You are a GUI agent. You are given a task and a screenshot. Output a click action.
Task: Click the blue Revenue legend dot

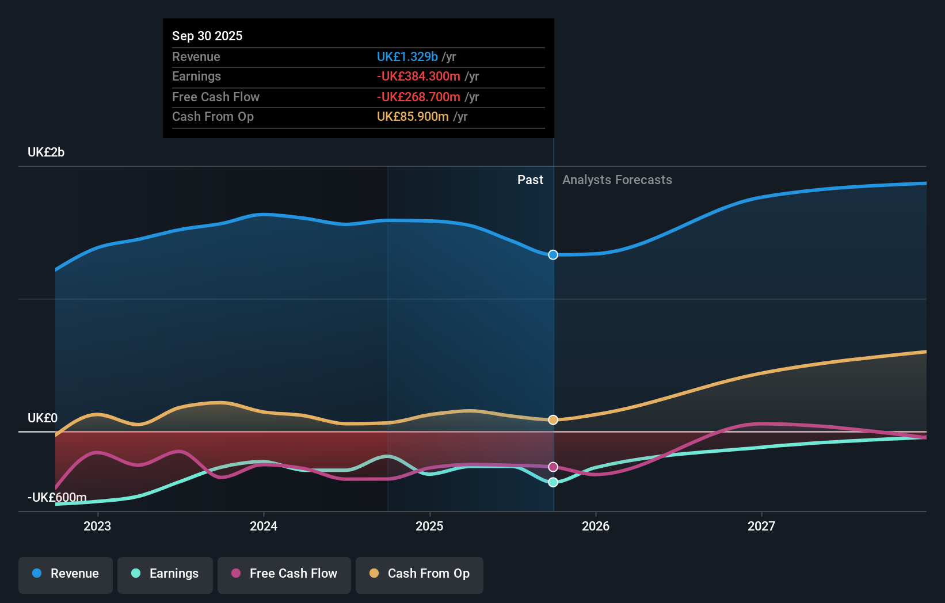37,573
